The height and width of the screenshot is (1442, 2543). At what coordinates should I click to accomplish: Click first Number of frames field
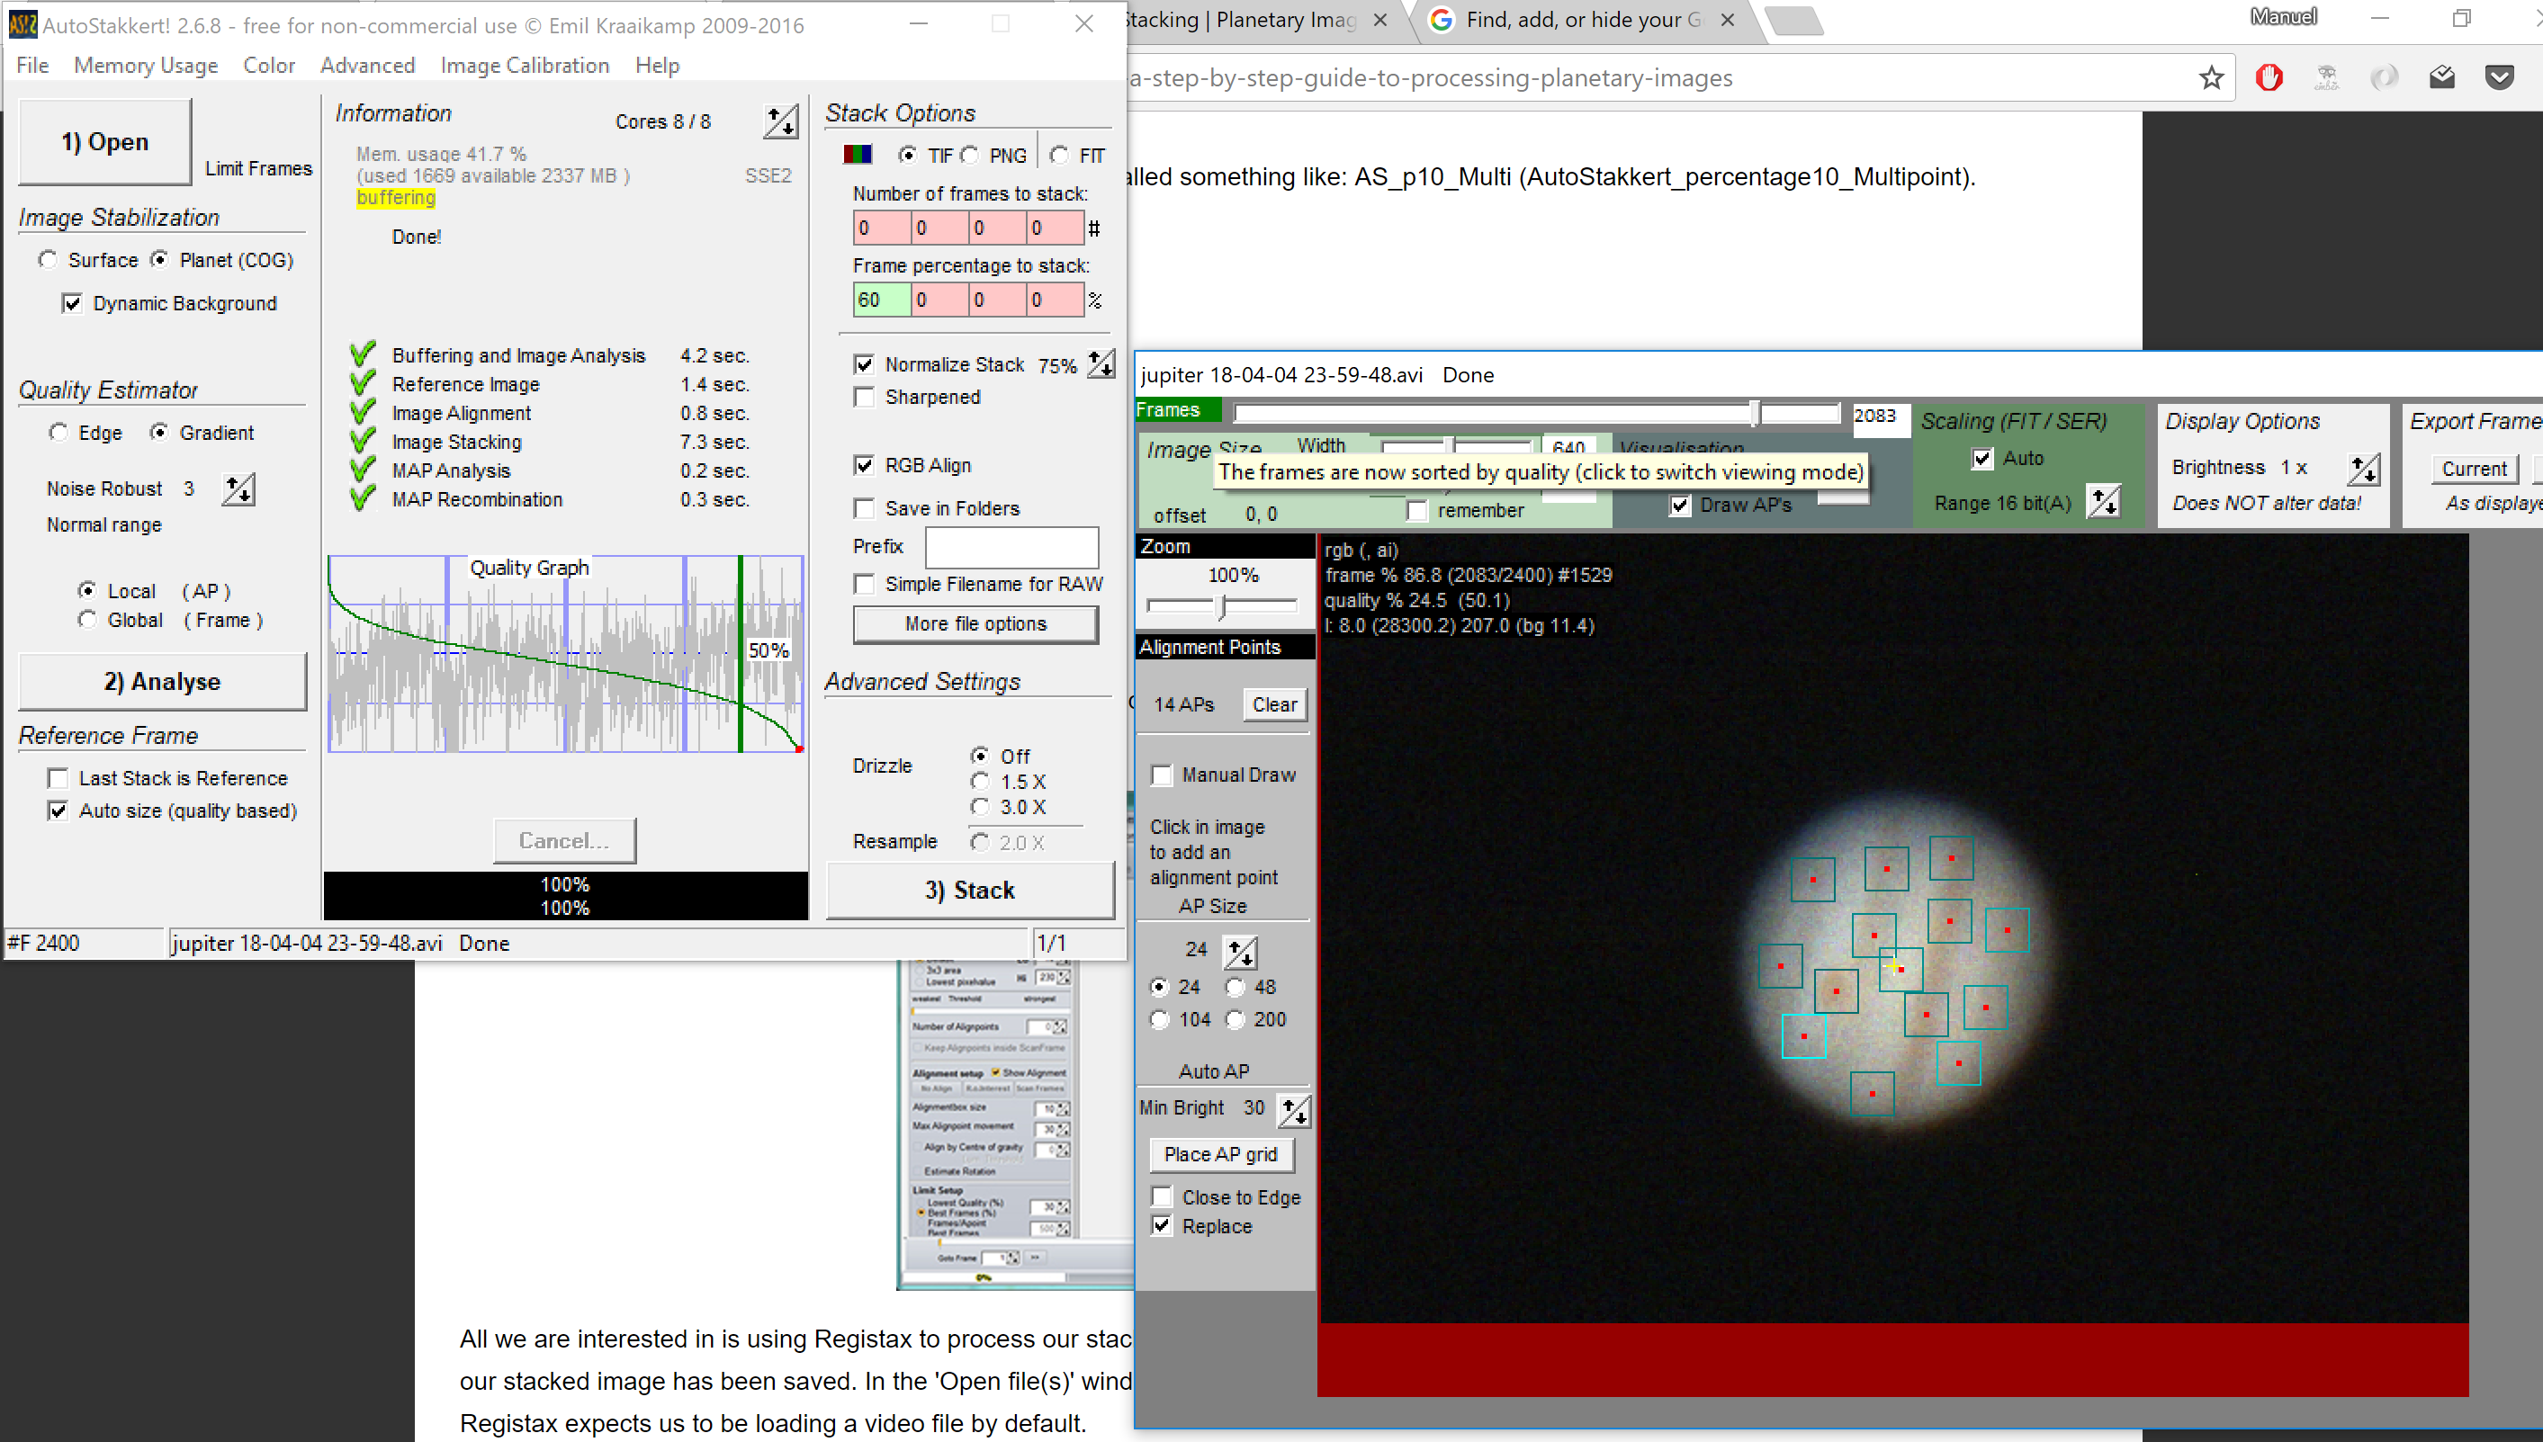coord(882,228)
